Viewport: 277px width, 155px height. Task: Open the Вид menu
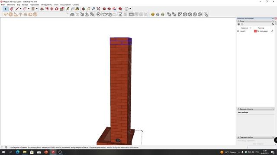point(18,5)
